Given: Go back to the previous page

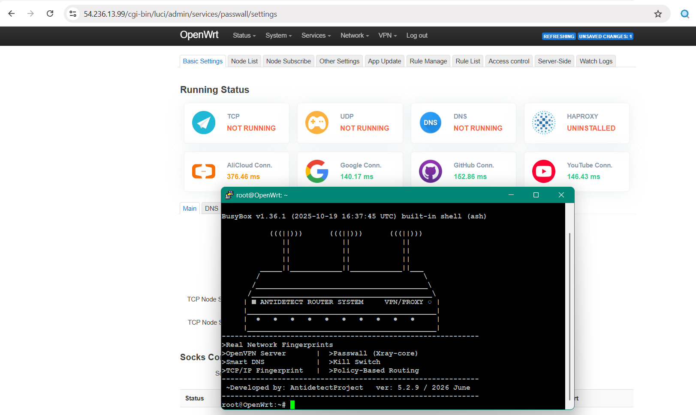Looking at the screenshot, I should (12, 14).
